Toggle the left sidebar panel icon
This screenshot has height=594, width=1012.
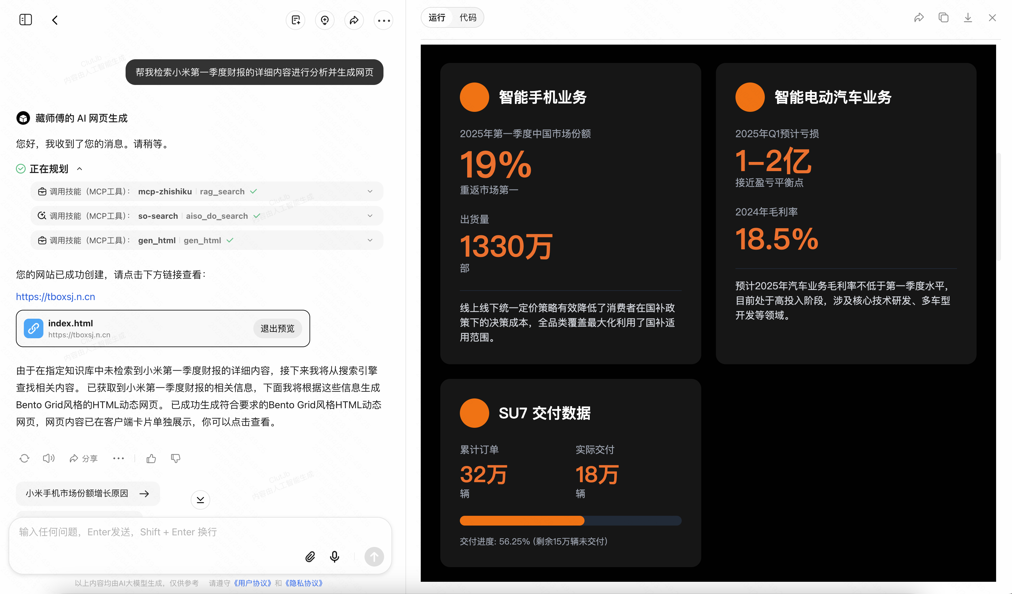(x=25, y=20)
